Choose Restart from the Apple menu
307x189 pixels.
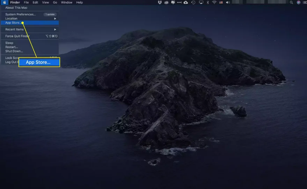(30, 47)
